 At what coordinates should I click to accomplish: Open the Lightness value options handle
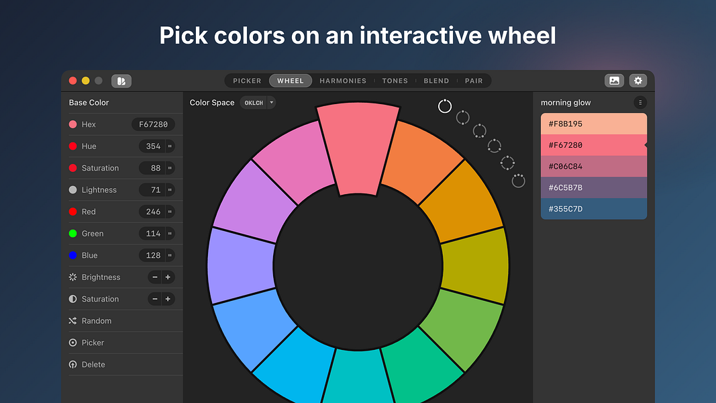click(x=170, y=189)
